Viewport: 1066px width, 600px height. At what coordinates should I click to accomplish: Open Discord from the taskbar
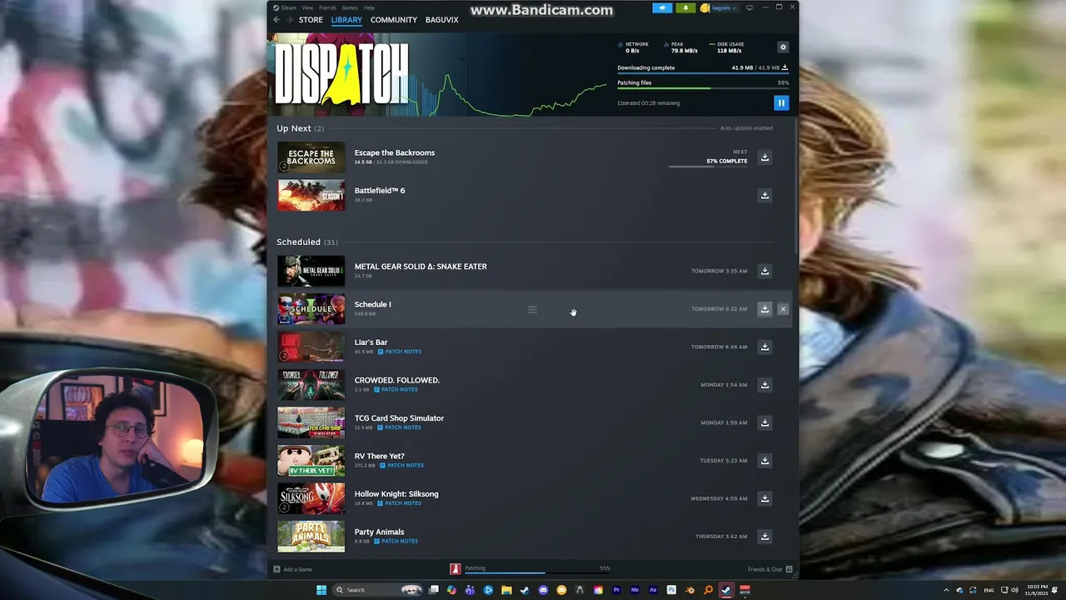pos(543,590)
